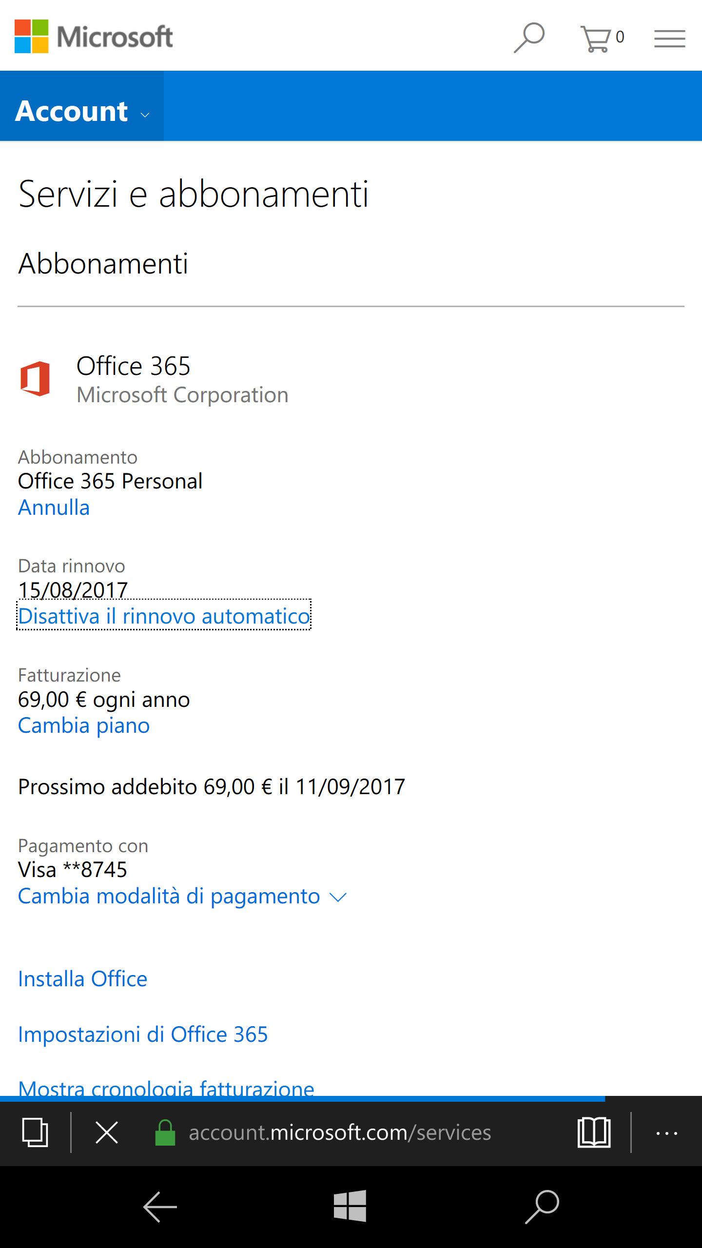Click the Office 365 product icon
The width and height of the screenshot is (702, 1248).
(x=35, y=379)
